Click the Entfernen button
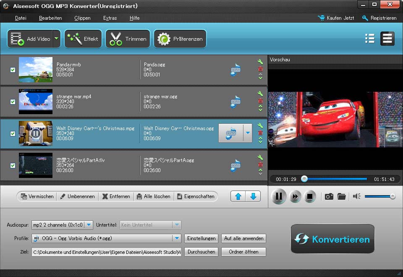403x277 pixels. (x=116, y=196)
